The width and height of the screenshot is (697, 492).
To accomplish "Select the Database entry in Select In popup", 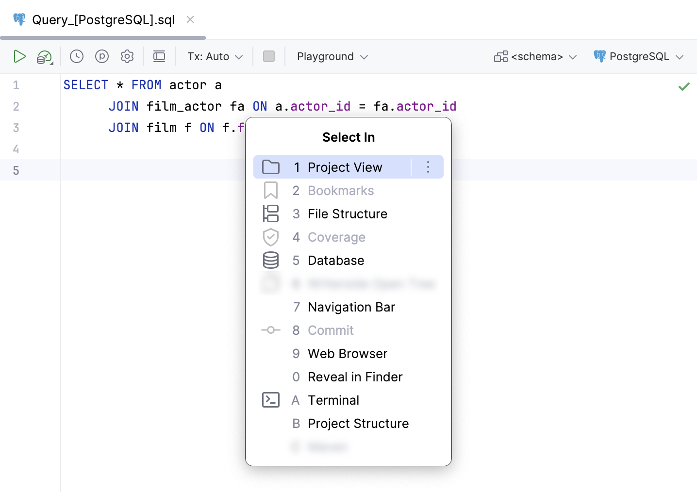I will [336, 261].
